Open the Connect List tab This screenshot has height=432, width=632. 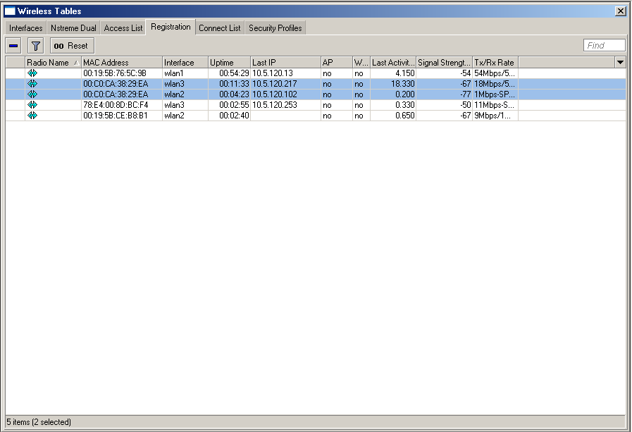click(220, 27)
